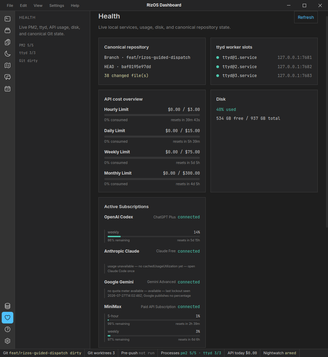Click MiniMax weekly usage bar
The image size is (328, 357).
pyautogui.click(x=154, y=335)
